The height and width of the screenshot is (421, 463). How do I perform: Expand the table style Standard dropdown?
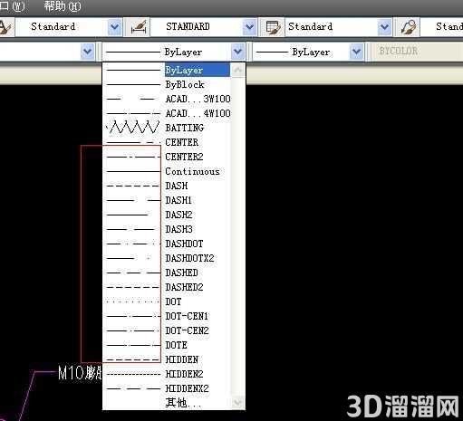coord(384,27)
